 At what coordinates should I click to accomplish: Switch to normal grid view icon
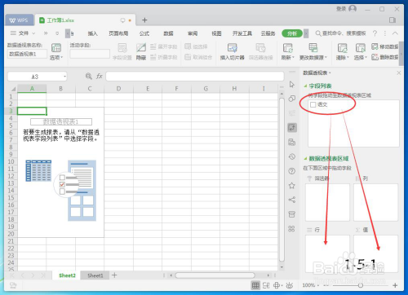(255, 285)
